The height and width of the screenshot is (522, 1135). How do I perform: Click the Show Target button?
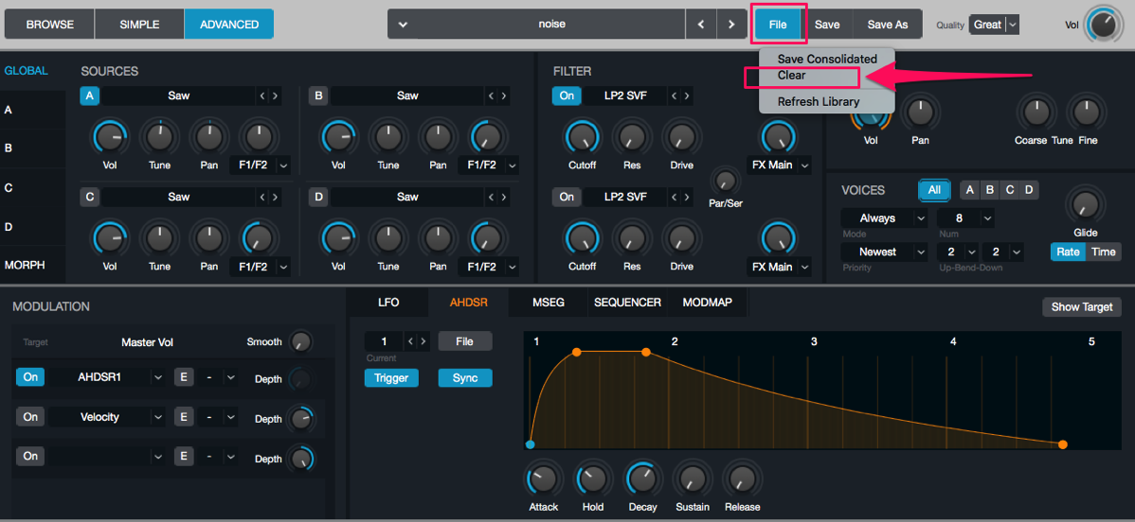click(x=1081, y=306)
